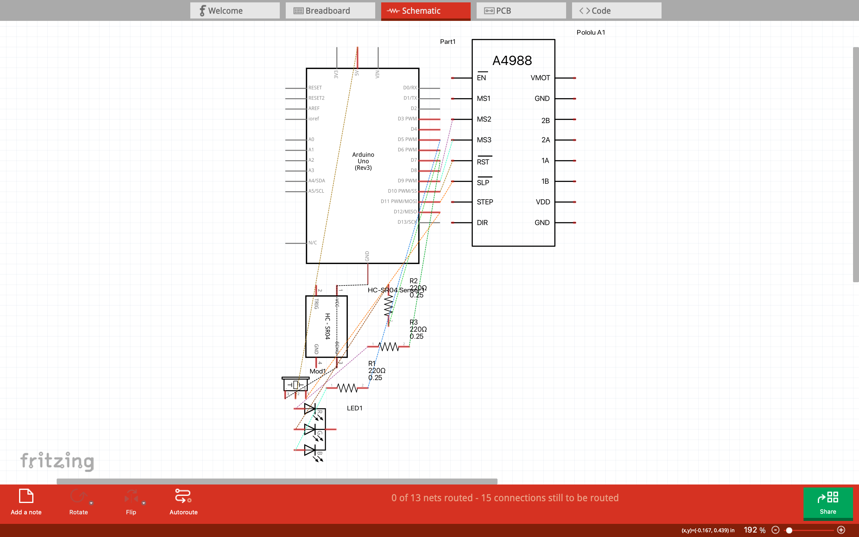859x537 pixels.
Task: Select the green LED diode symbol
Action: (x=310, y=429)
